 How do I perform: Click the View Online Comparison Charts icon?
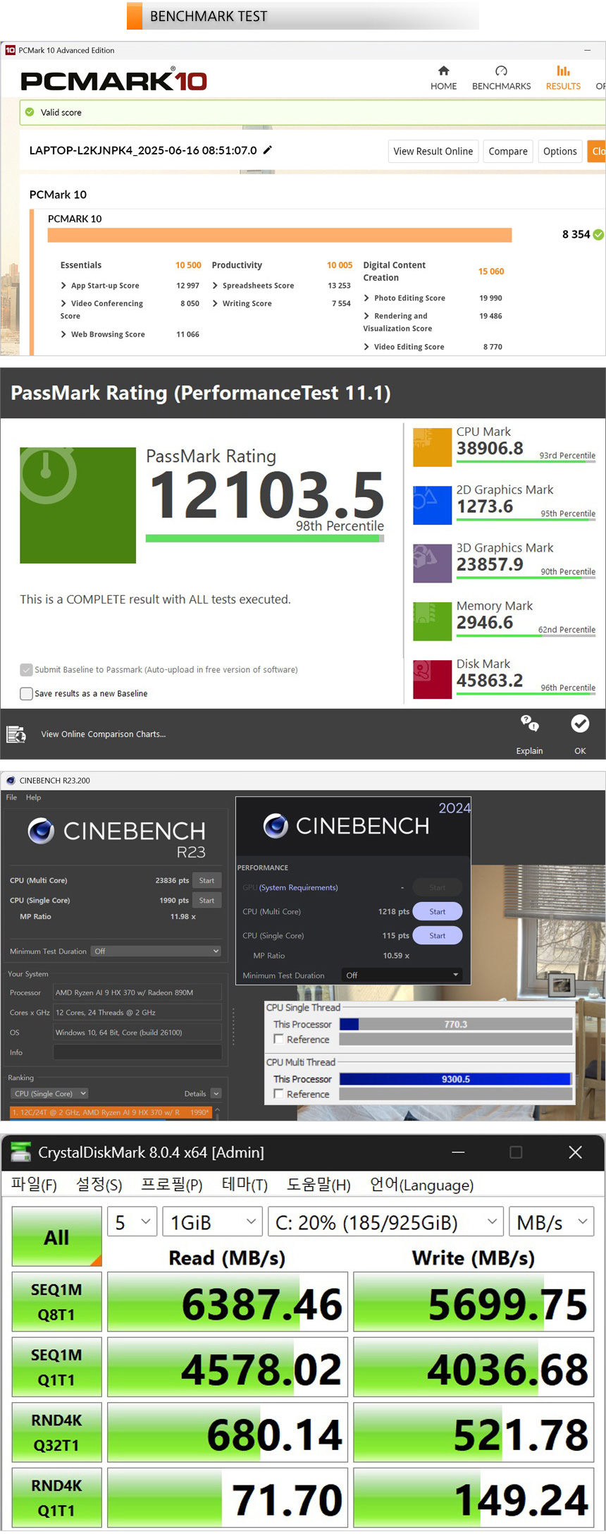(x=16, y=734)
